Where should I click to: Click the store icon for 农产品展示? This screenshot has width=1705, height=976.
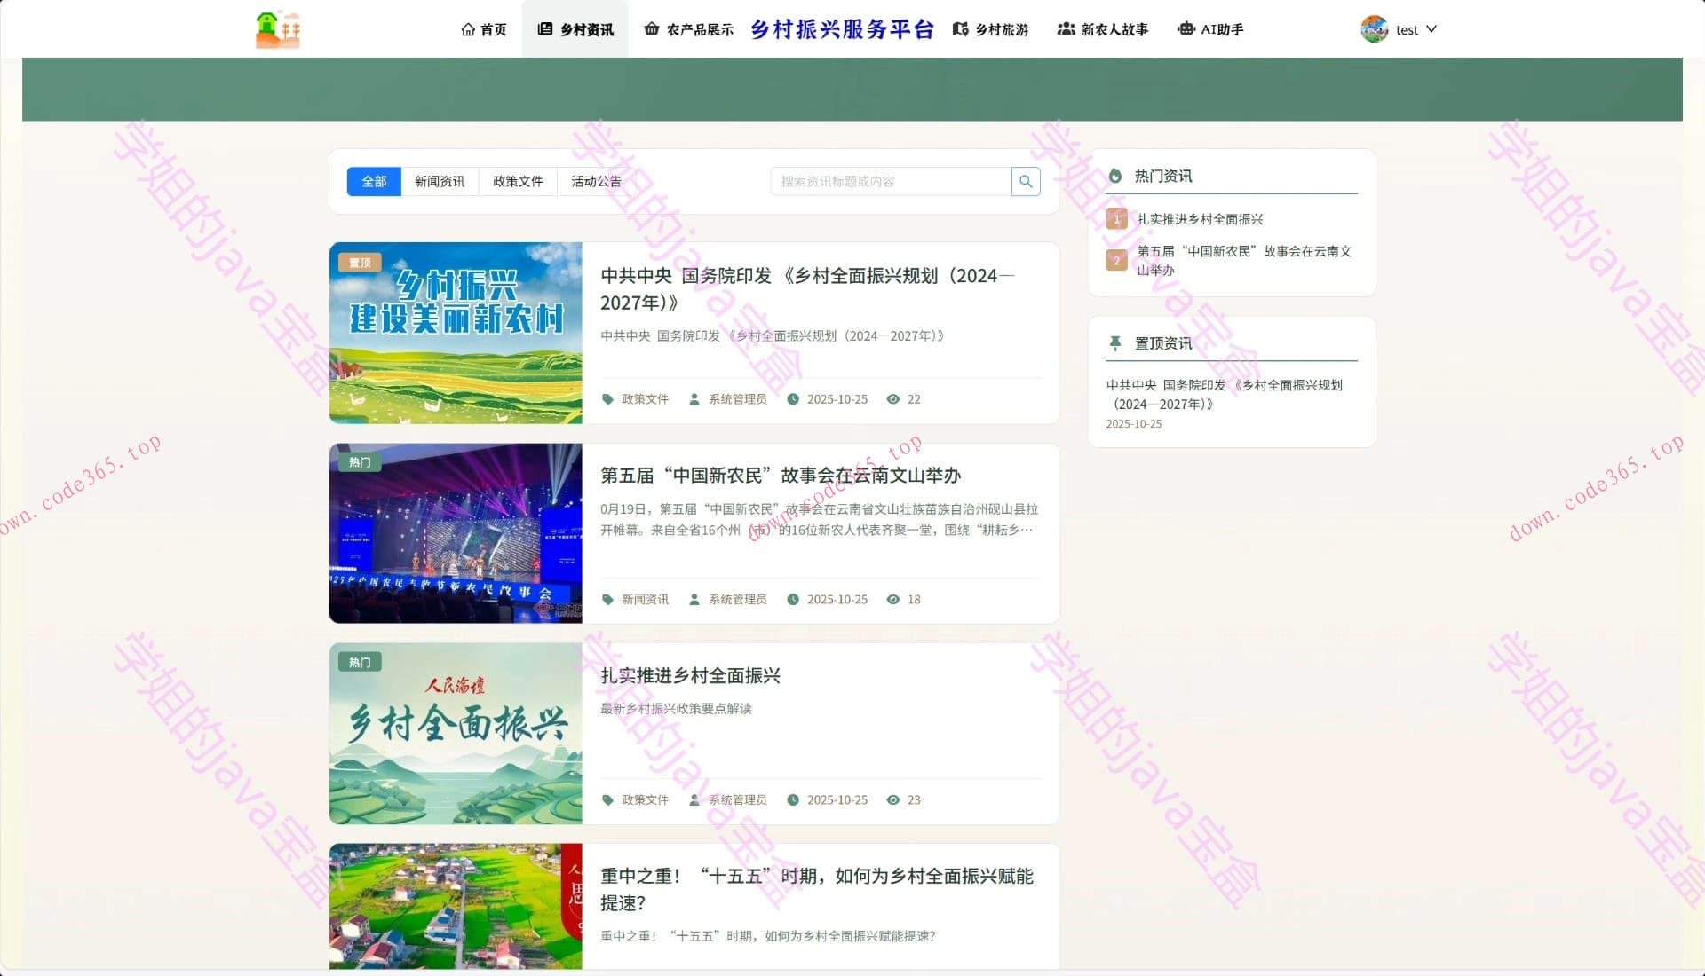653,28
